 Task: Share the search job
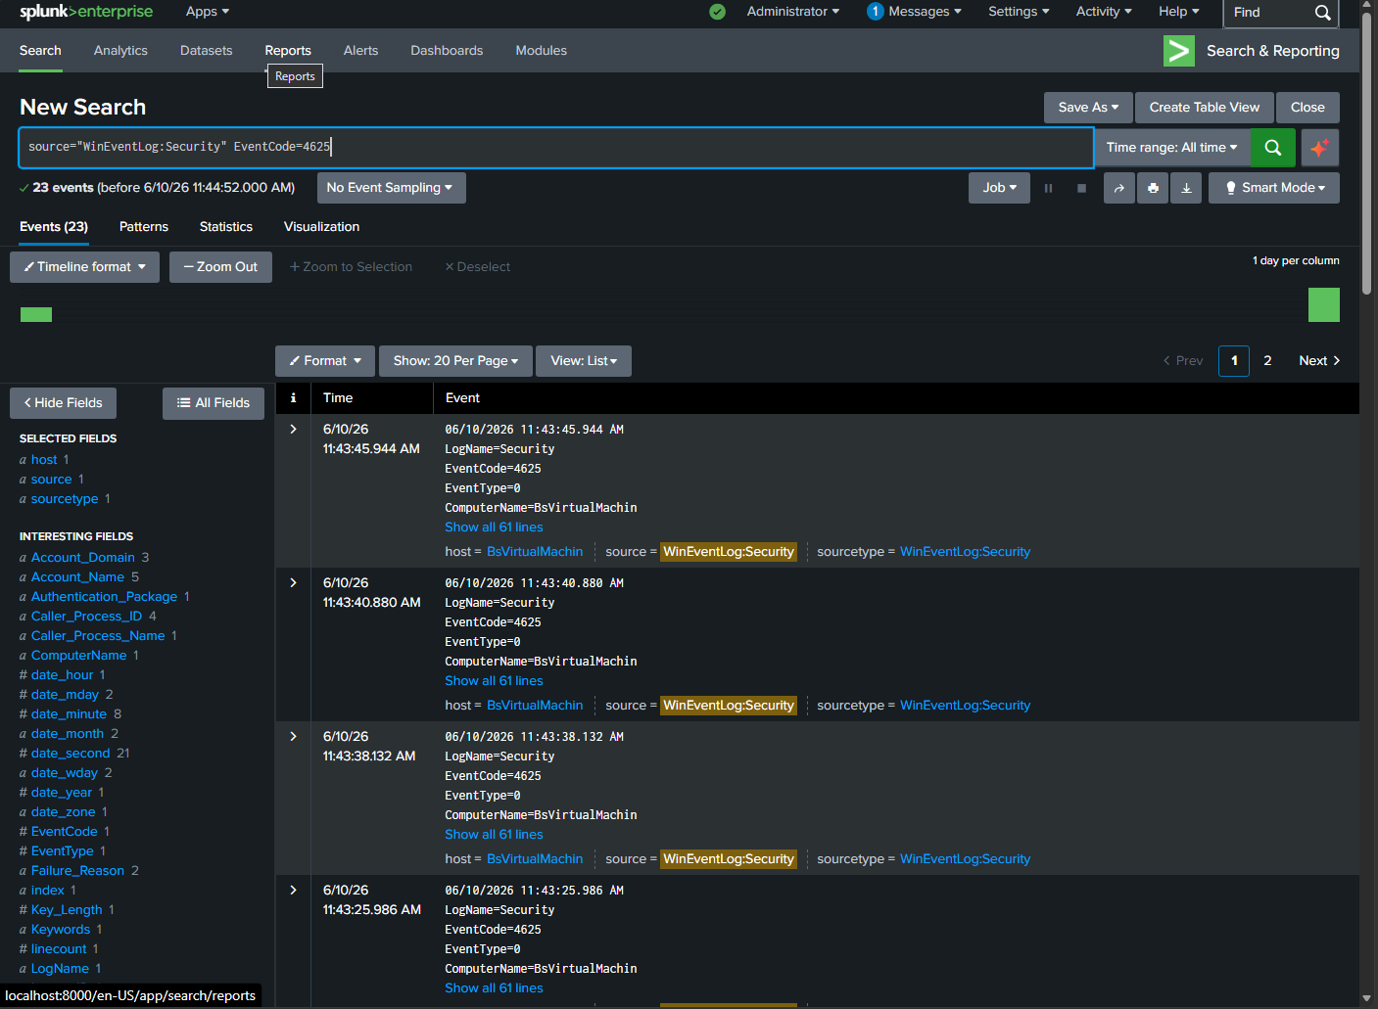tap(1119, 188)
